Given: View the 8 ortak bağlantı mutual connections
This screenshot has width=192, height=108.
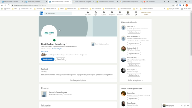Looking at the screenshot, I should coord(67,55).
